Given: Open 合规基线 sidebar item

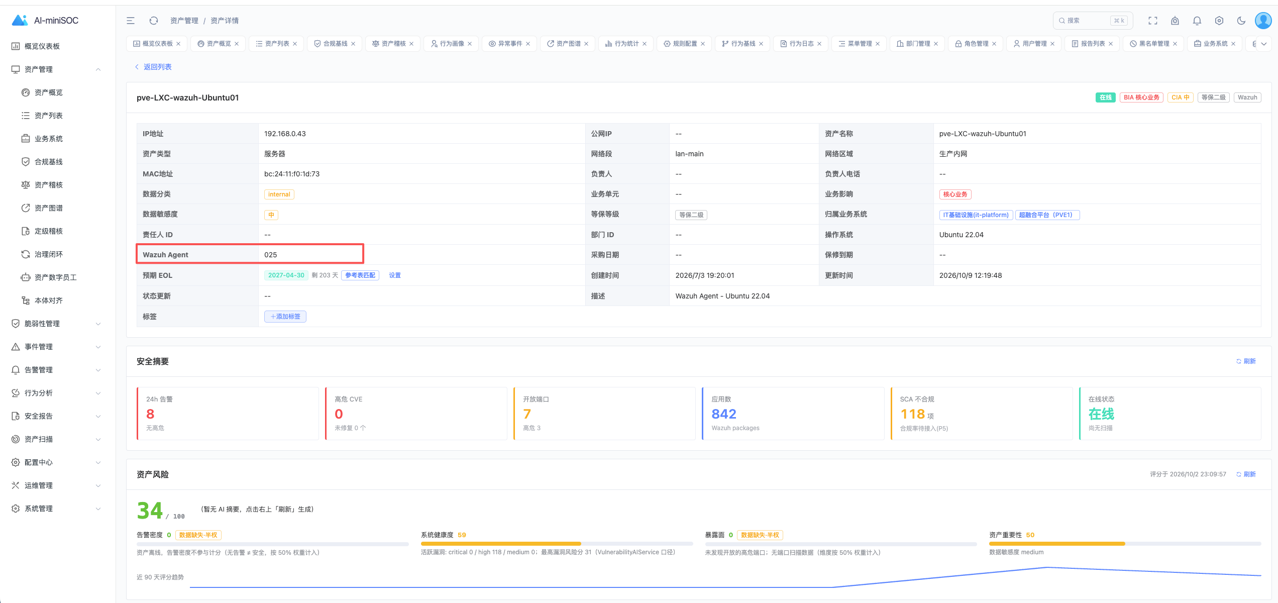Looking at the screenshot, I should tap(49, 162).
